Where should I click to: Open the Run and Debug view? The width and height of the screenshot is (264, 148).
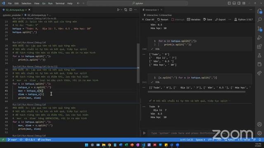(x=259, y=37)
